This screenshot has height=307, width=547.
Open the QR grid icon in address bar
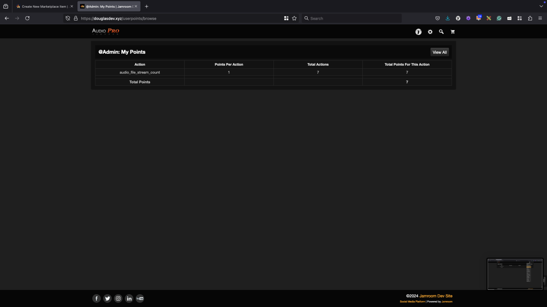286,18
